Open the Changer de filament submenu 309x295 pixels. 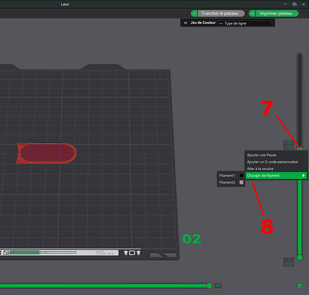tap(276, 175)
